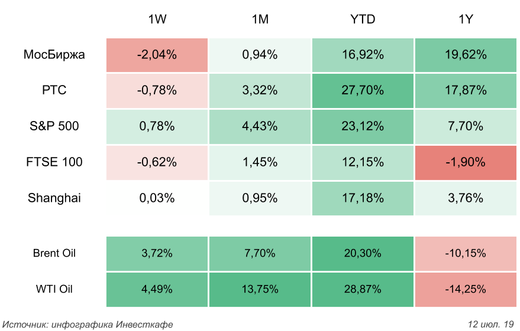Screen dimensions: 520x331
Task: Click the 4,43% S&P 500 monthly cell
Action: (x=260, y=126)
